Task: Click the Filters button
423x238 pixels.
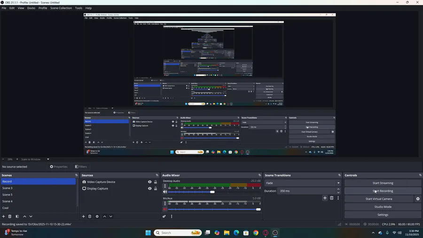Action: click(x=81, y=167)
